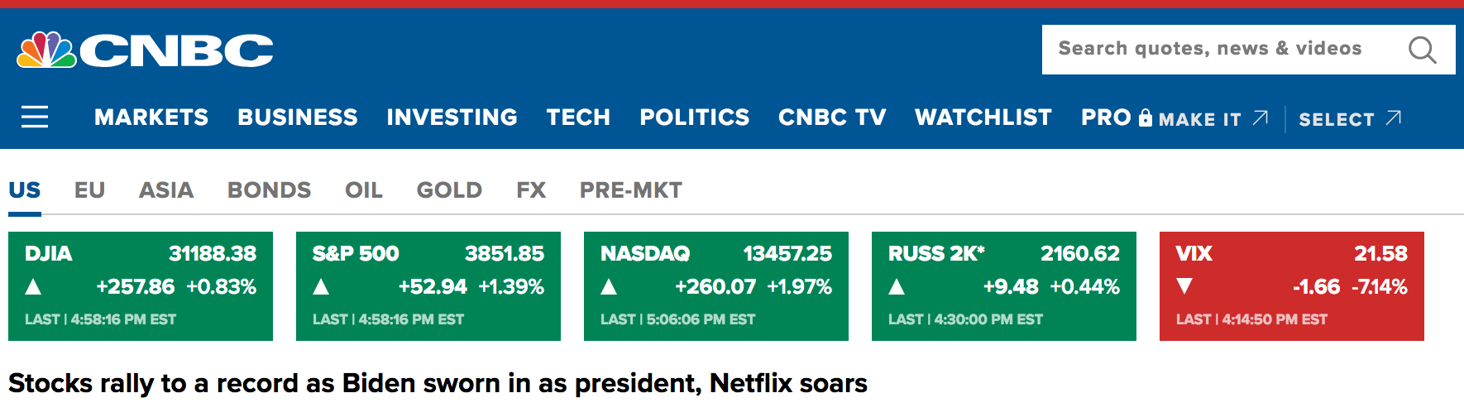Click the PRO lock icon
This screenshot has height=417, width=1464.
click(1145, 117)
